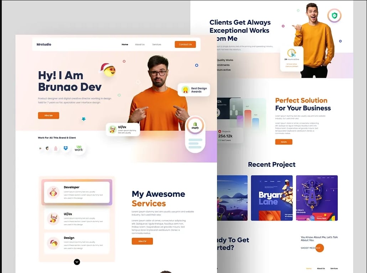Screen dimensions: 367x273
Task: Open the Services menu in the header
Action: coord(156,45)
